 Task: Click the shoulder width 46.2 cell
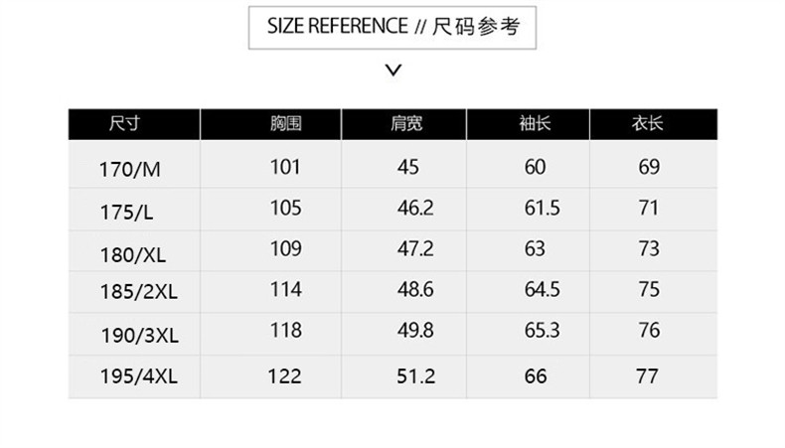(415, 208)
